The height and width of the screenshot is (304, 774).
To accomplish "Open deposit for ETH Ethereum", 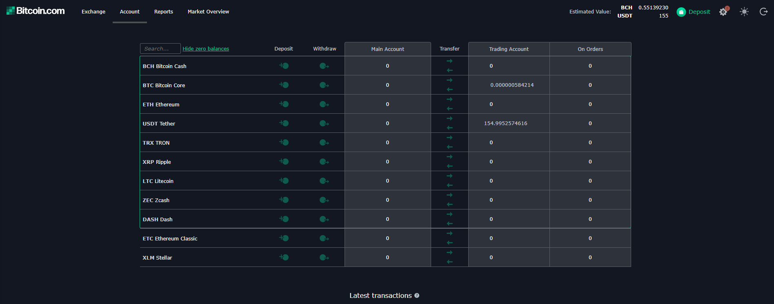I will pyautogui.click(x=284, y=104).
